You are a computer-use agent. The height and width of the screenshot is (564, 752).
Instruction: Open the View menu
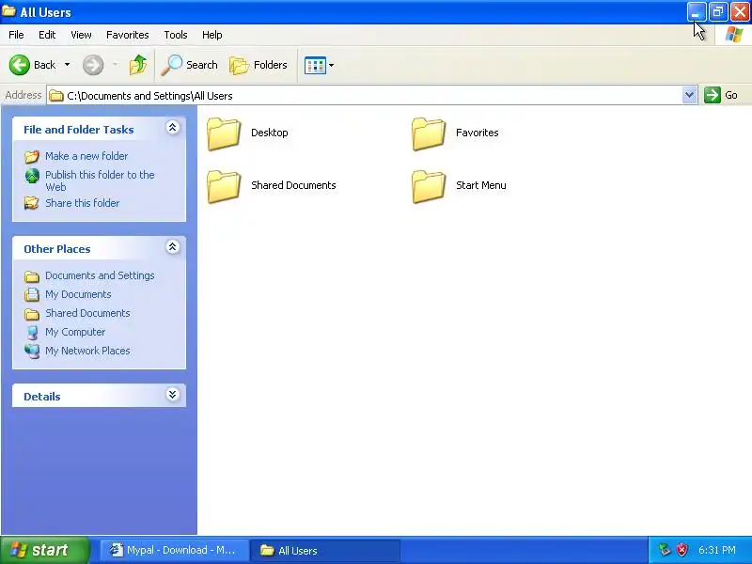(81, 35)
